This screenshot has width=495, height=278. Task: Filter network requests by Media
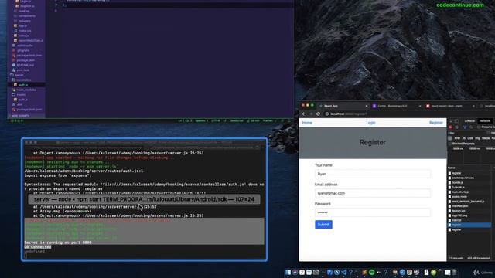pos(486,138)
